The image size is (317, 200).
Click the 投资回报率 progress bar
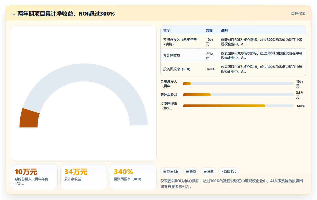click(238, 106)
